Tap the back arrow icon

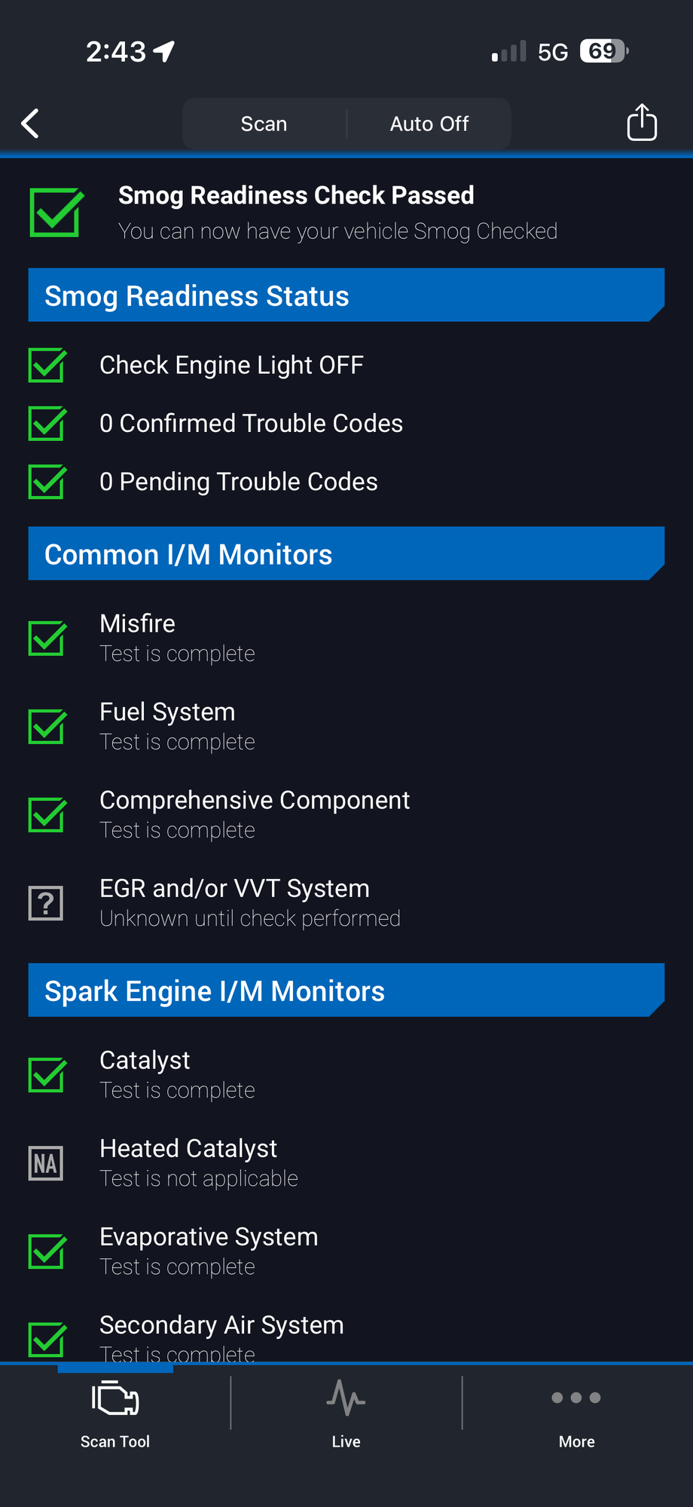30,124
